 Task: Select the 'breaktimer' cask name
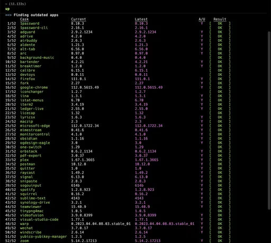tap(31, 66)
